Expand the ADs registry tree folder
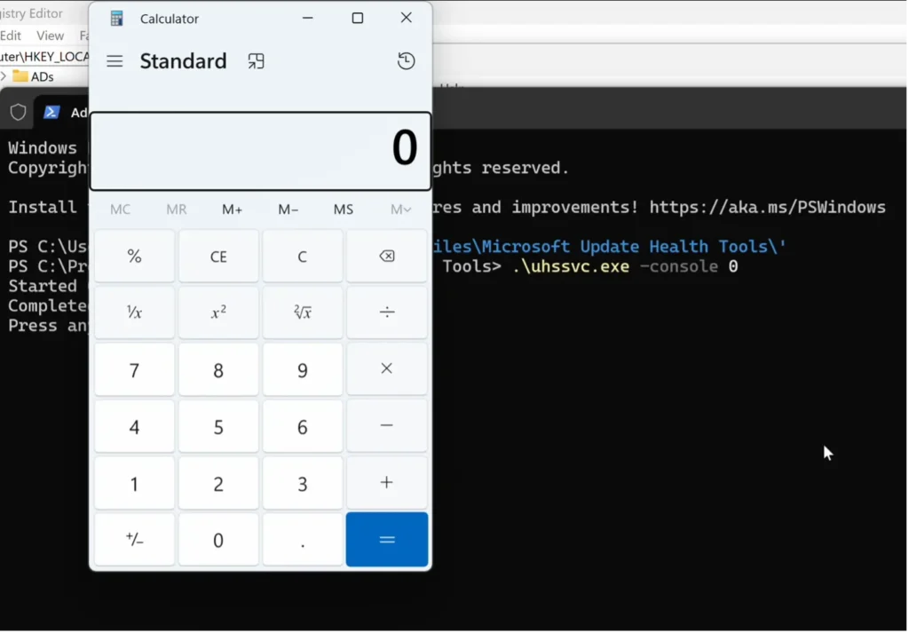909x633 pixels. click(4, 76)
